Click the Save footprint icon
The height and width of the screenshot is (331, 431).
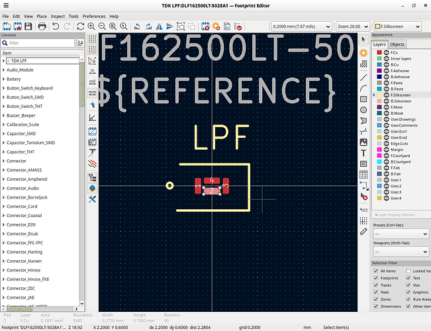[x=27, y=26]
